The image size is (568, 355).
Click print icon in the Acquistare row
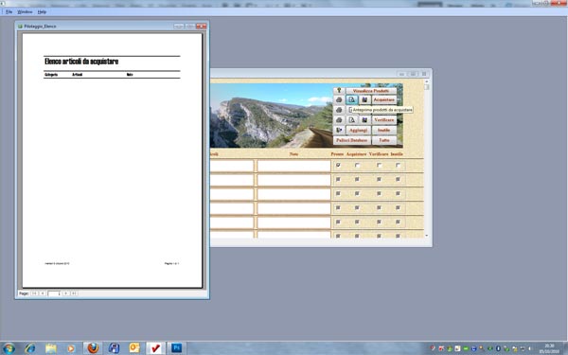[x=339, y=99]
